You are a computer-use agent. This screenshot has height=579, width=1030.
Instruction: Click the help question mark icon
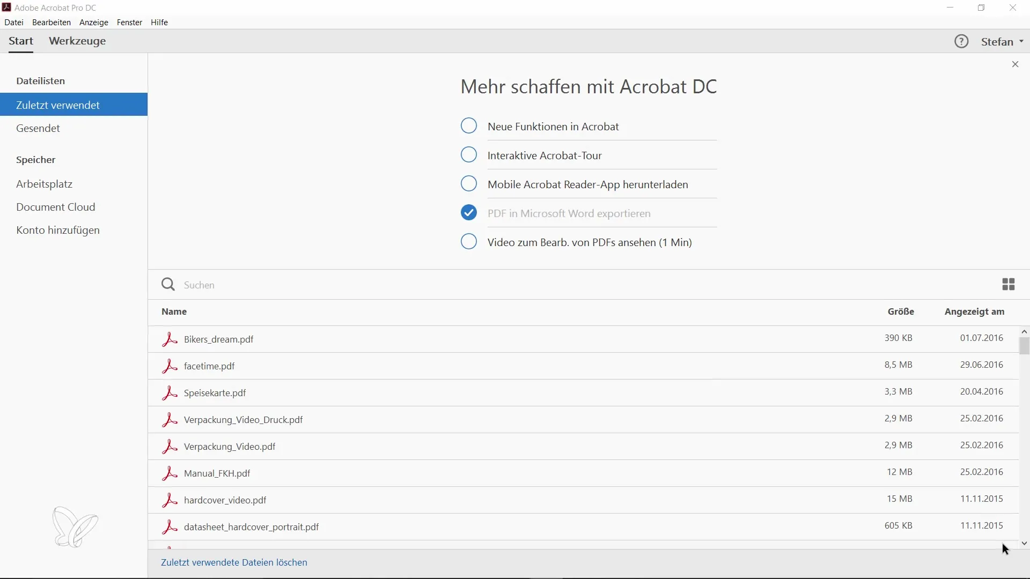pos(961,41)
